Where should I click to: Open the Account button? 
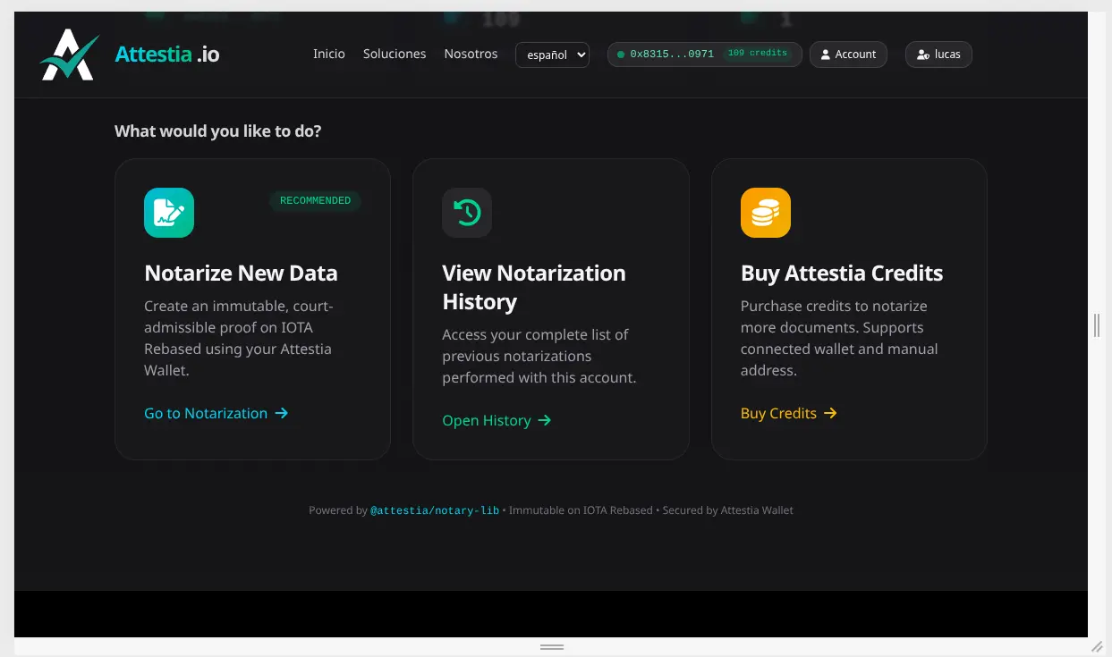[848, 55]
